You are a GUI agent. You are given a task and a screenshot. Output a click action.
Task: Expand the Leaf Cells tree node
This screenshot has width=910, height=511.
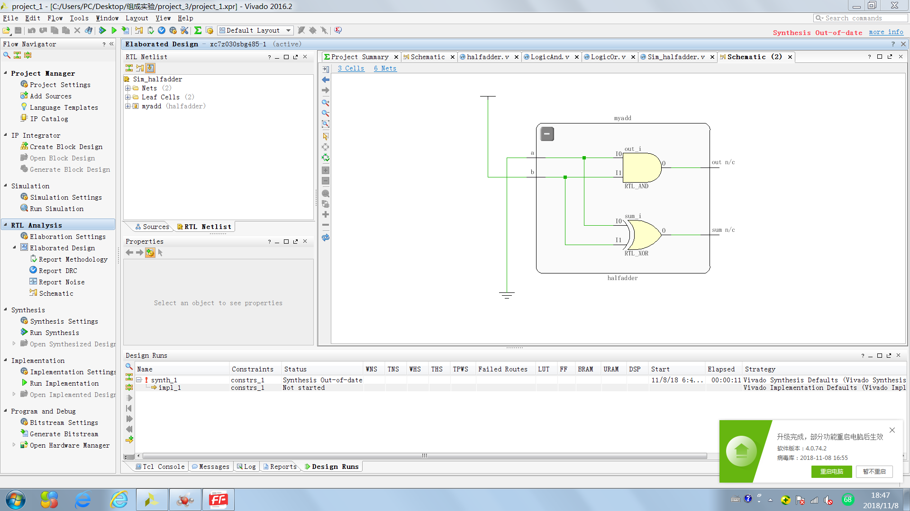127,97
